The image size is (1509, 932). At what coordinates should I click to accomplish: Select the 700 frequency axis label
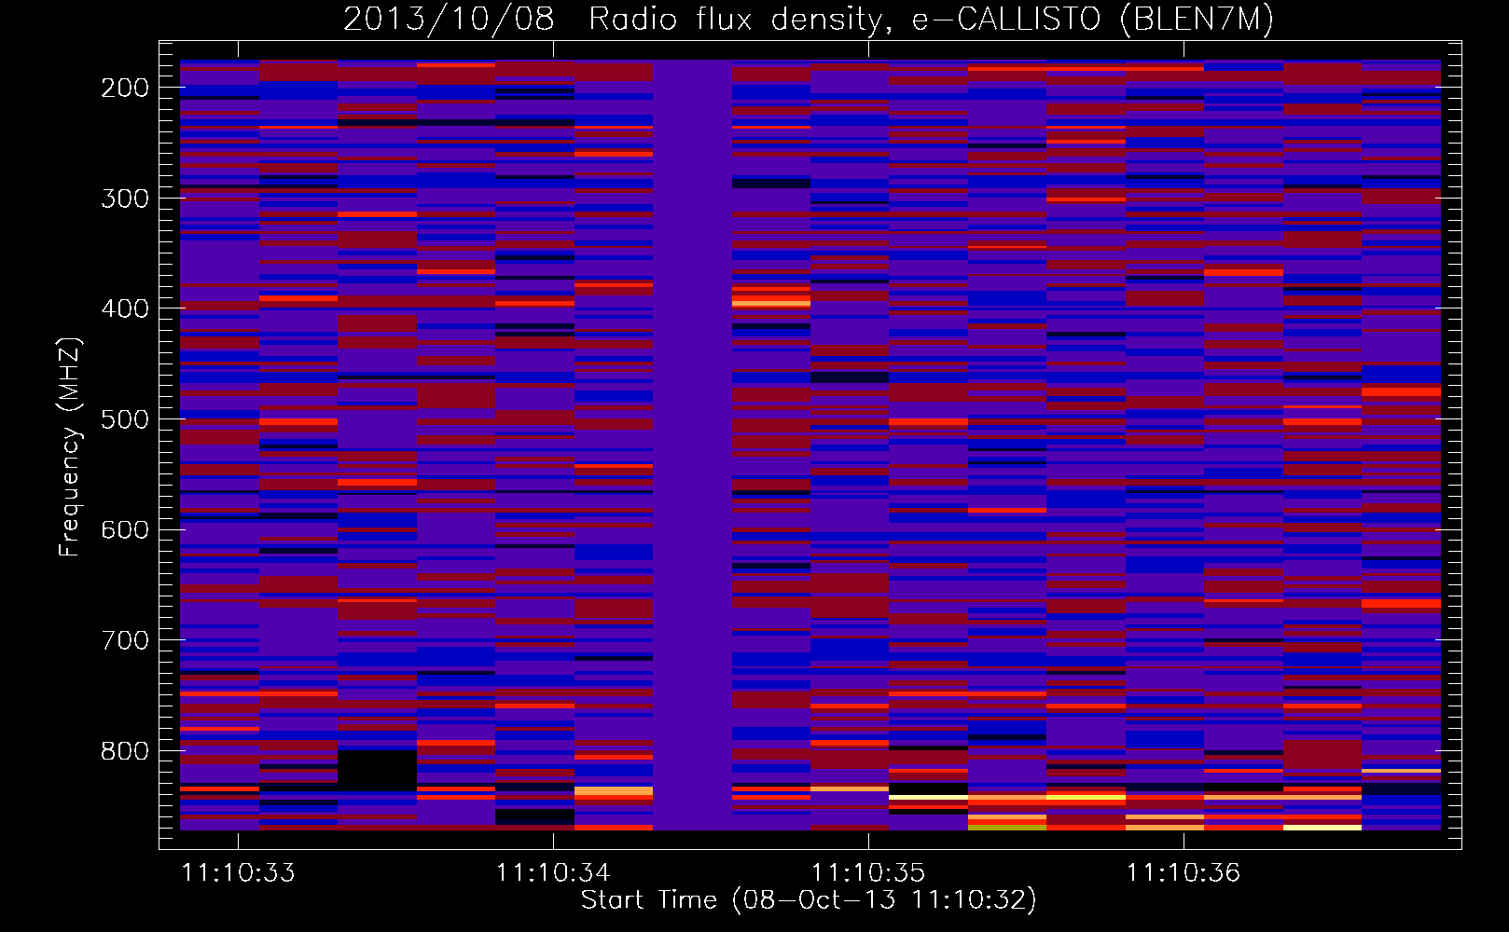click(125, 640)
